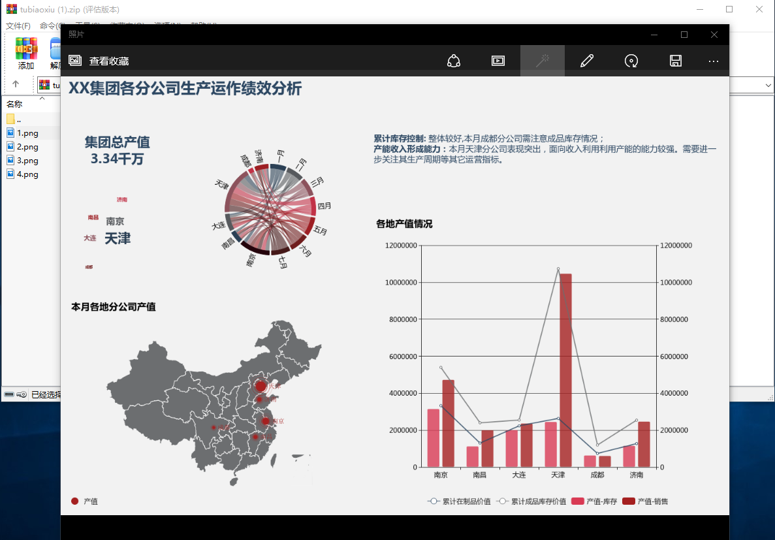
Task: Click the drive icon in WinRAR status bar
Action: tap(9, 394)
